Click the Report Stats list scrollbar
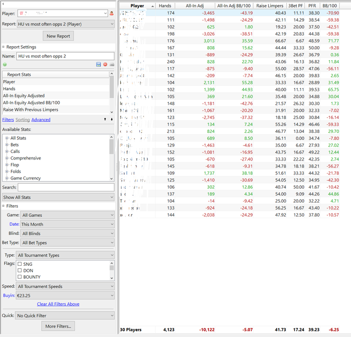 point(112,93)
